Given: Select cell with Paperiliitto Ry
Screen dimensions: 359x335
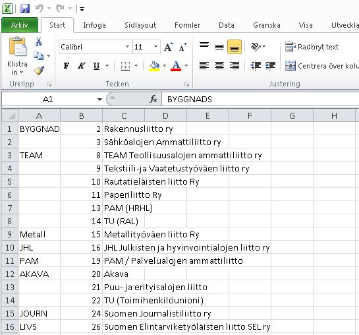Looking at the screenshot, I should tap(124, 195).
